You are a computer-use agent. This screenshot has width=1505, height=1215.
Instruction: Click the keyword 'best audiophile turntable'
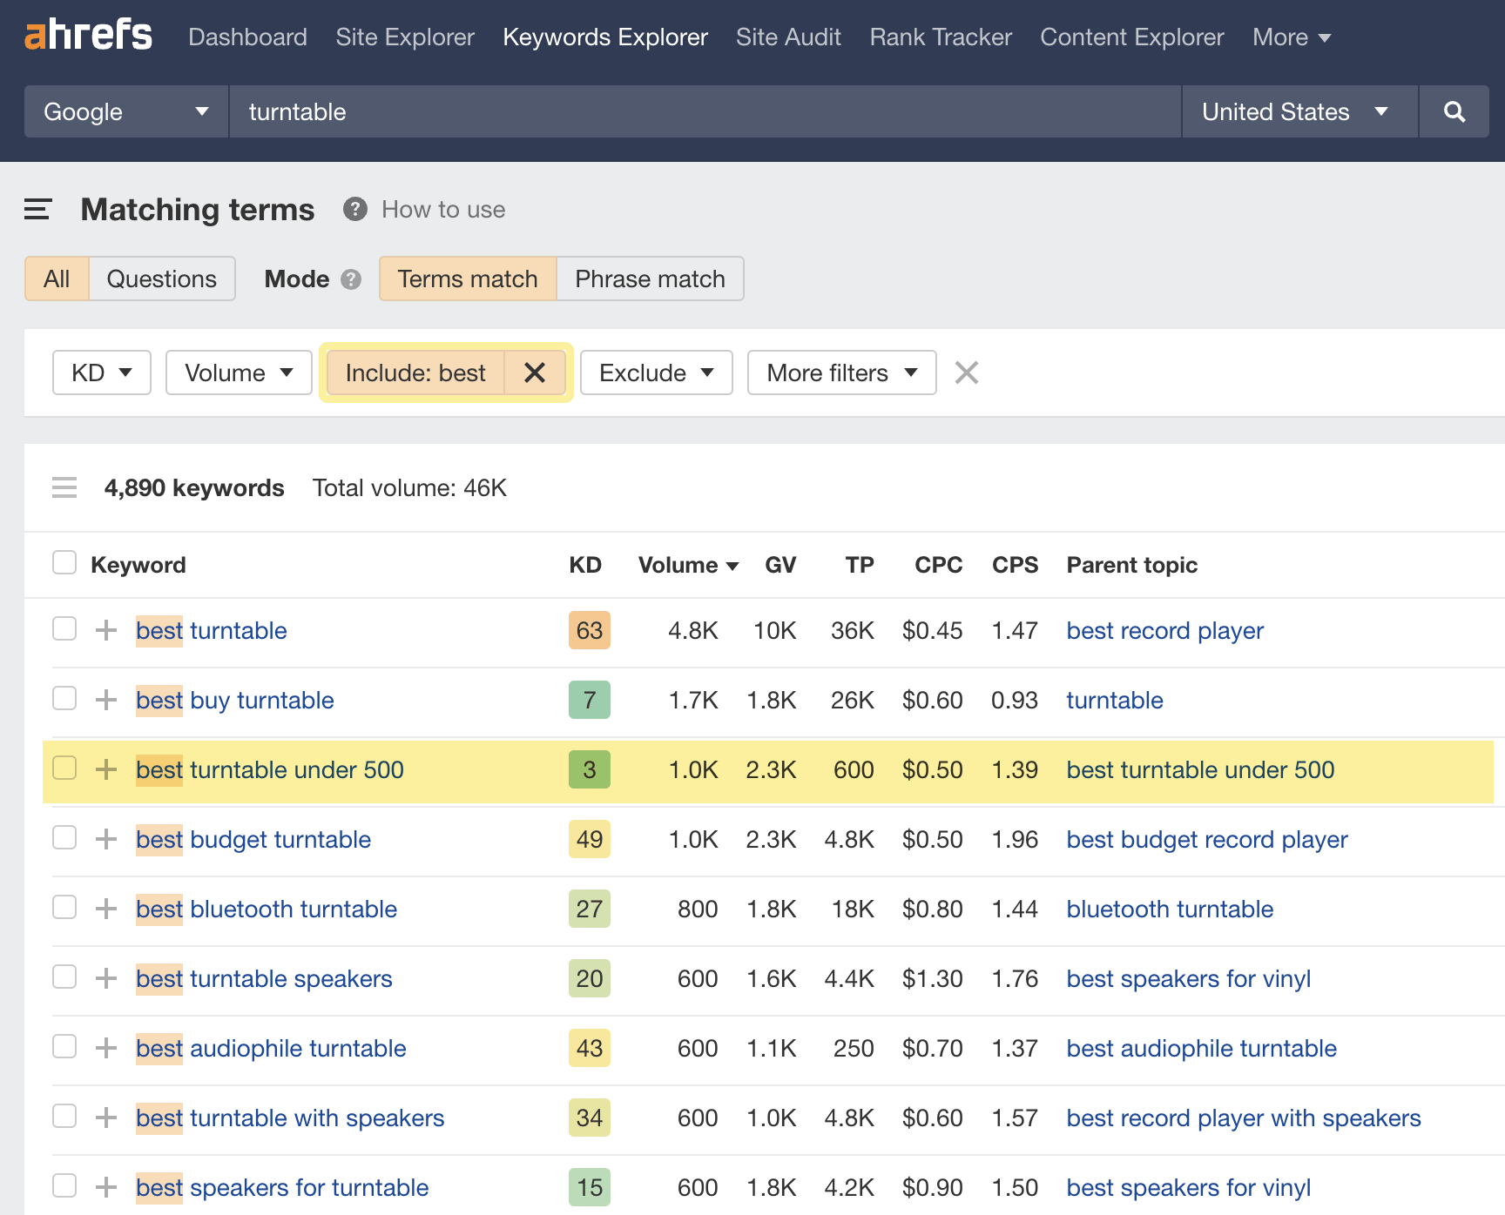click(271, 1048)
